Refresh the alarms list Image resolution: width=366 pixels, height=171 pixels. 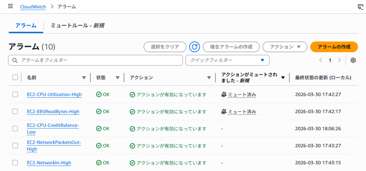[194, 47]
